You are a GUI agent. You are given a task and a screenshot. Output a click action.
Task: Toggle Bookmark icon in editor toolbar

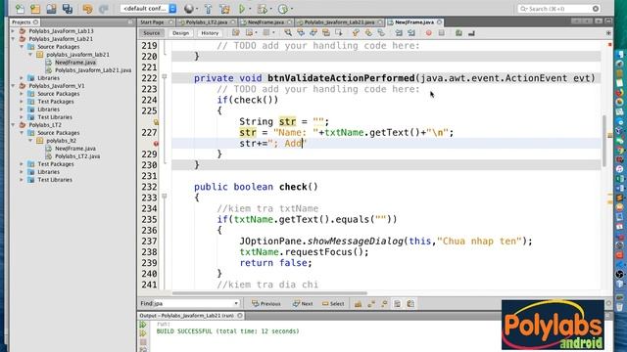pyautogui.click(x=381, y=32)
